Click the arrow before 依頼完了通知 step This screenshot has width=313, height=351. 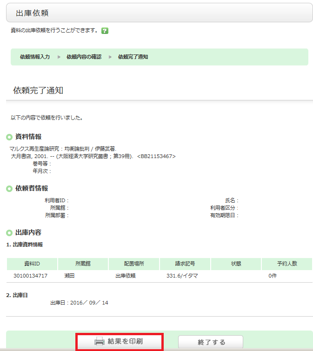[110, 57]
